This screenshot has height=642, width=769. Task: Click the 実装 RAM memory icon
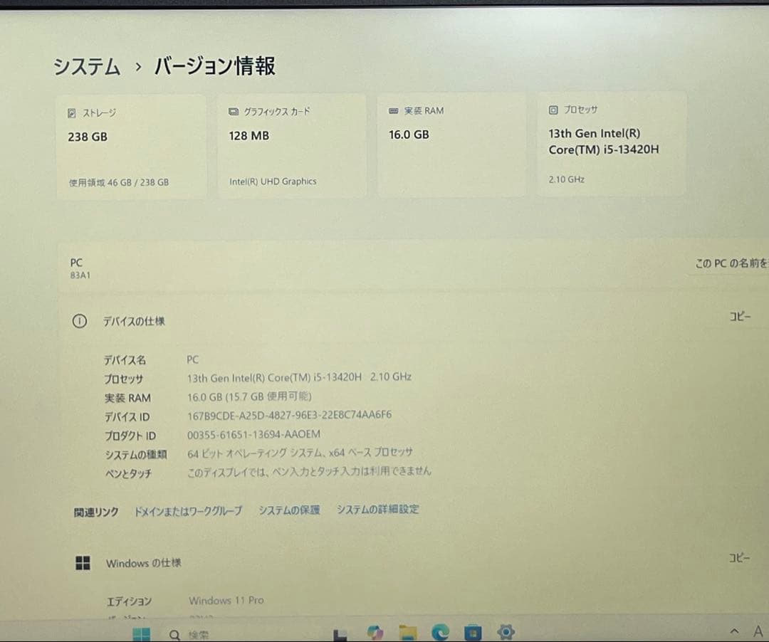click(393, 110)
